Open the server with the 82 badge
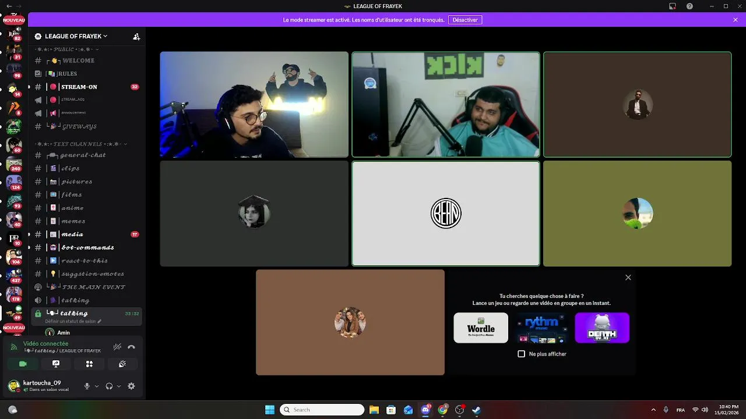Screen dimensions: 746x419 14,34
